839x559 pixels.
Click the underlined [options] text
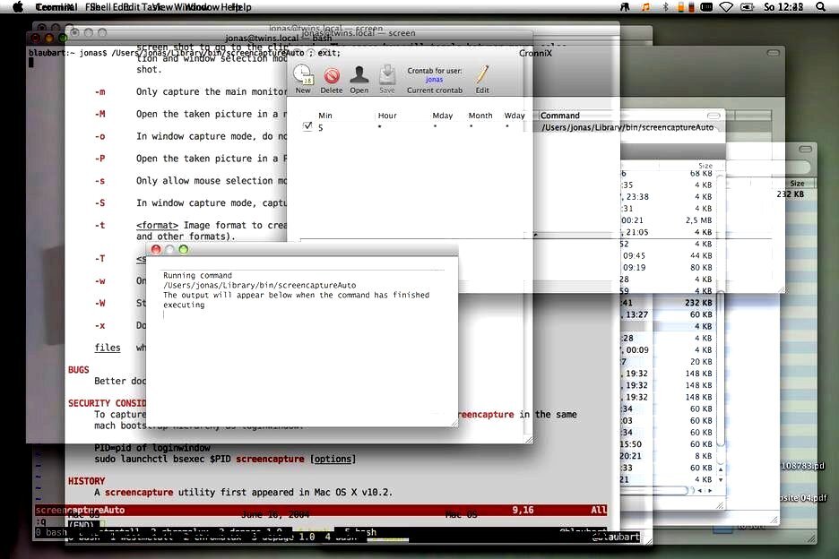[x=333, y=459]
